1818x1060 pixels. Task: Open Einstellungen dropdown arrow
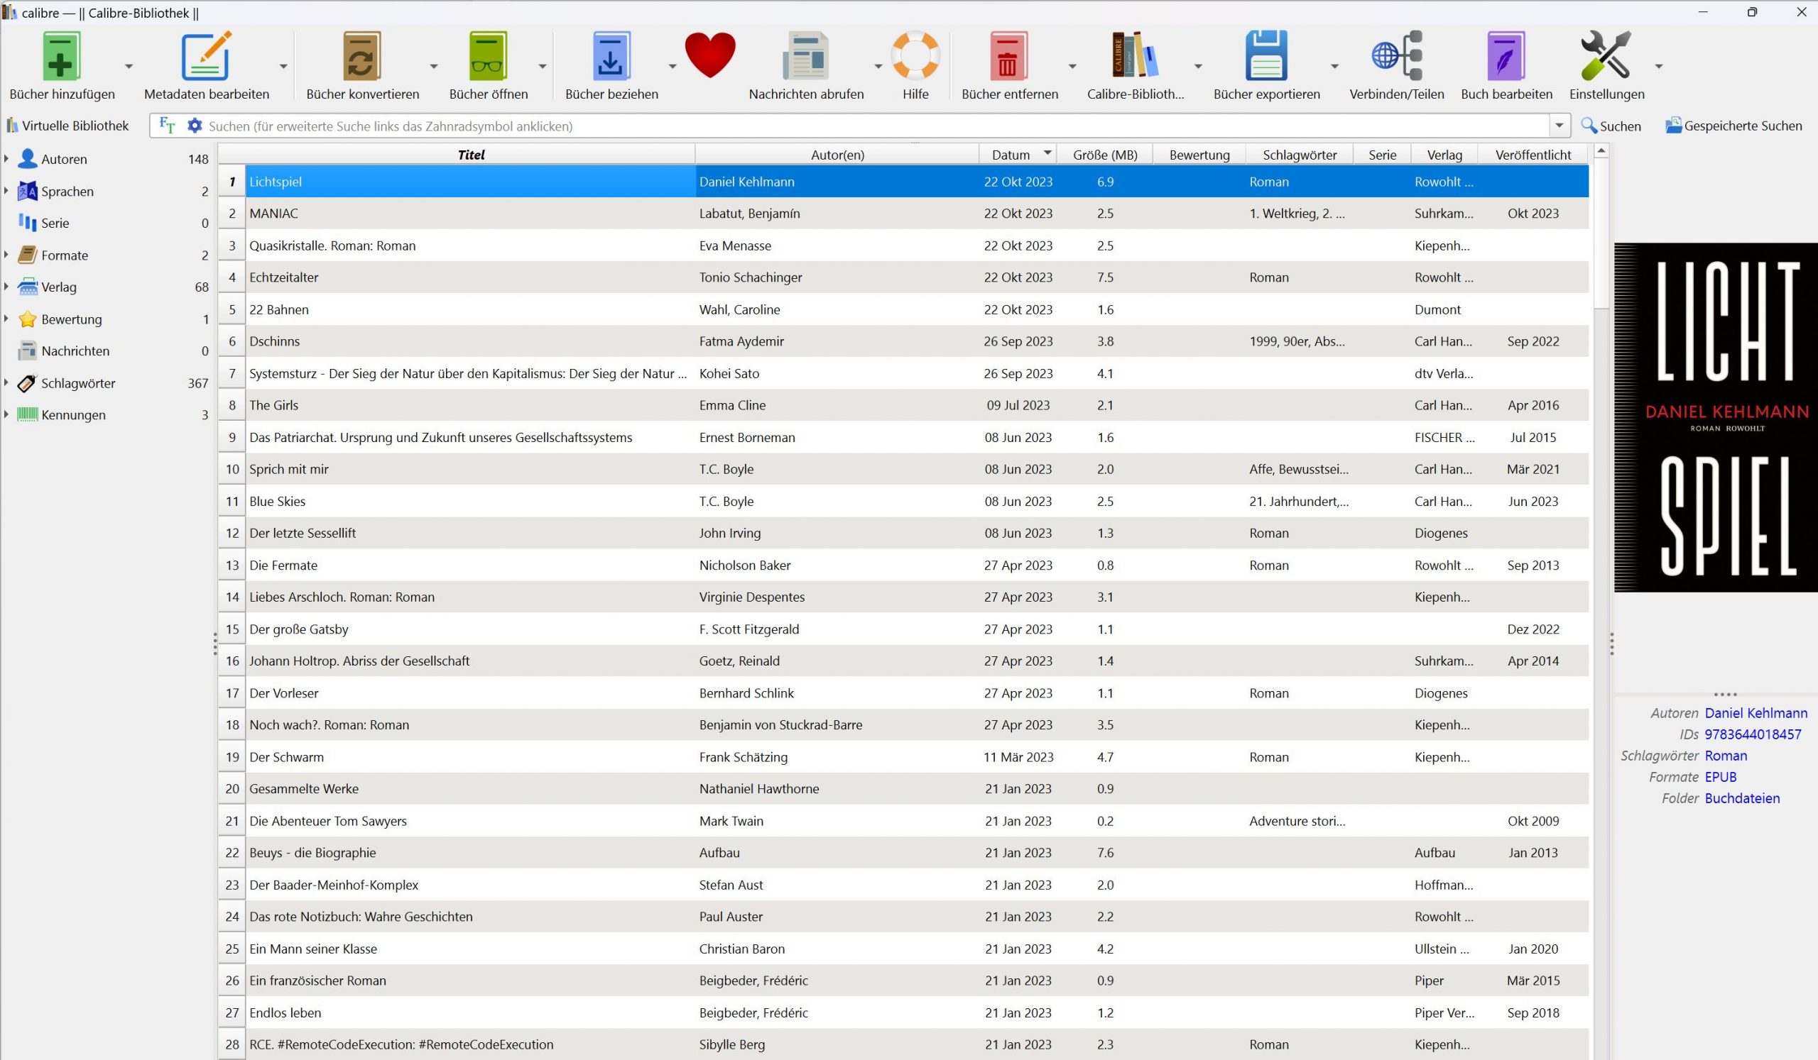click(1658, 66)
